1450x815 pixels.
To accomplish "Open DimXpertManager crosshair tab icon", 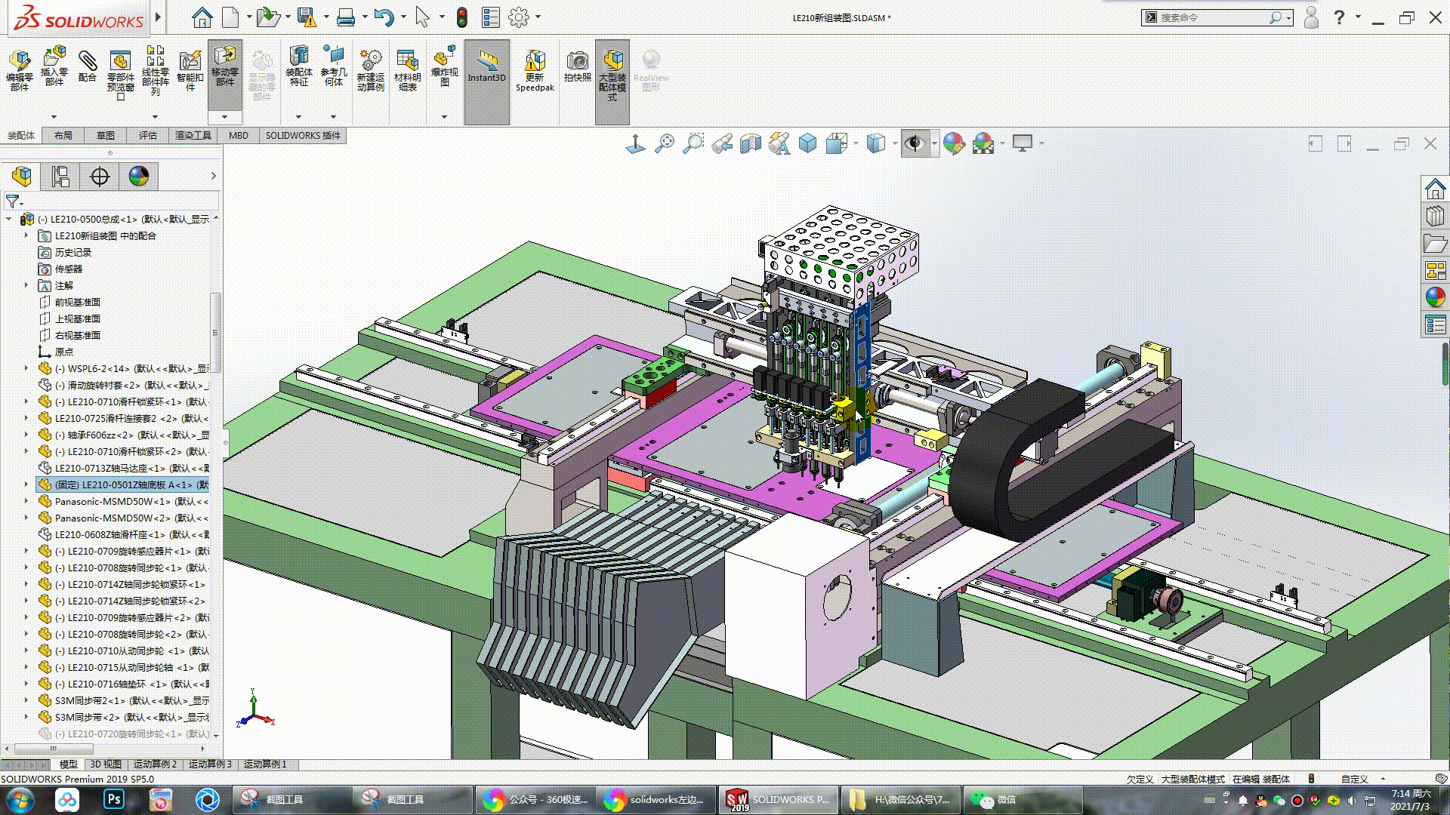I will (100, 177).
